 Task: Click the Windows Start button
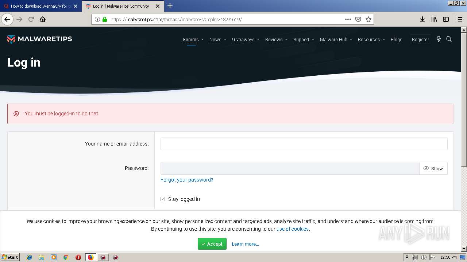10,257
